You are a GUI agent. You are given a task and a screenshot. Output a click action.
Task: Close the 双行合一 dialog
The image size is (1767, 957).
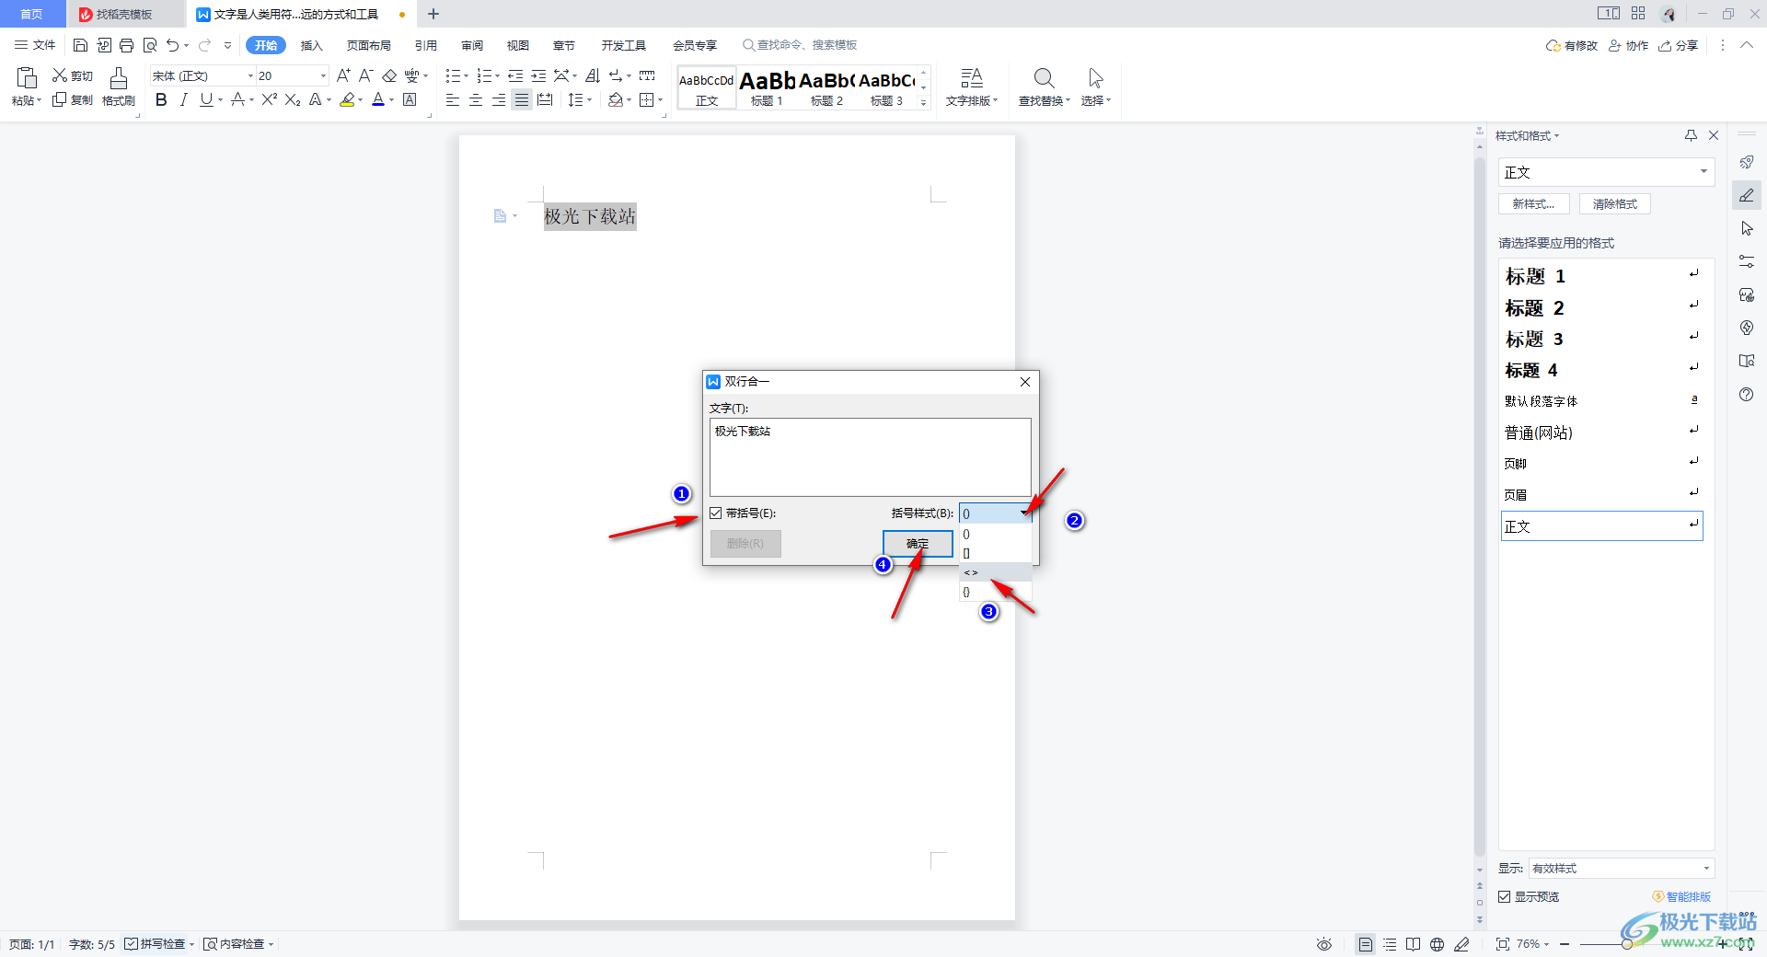[1025, 382]
